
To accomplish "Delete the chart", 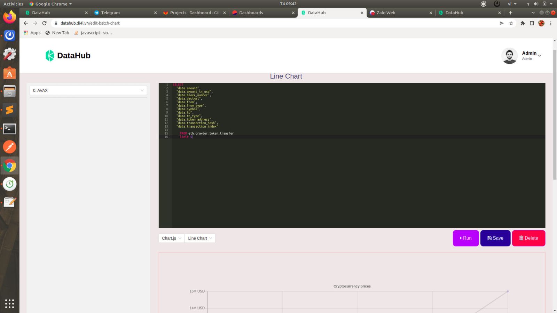I will point(528,238).
